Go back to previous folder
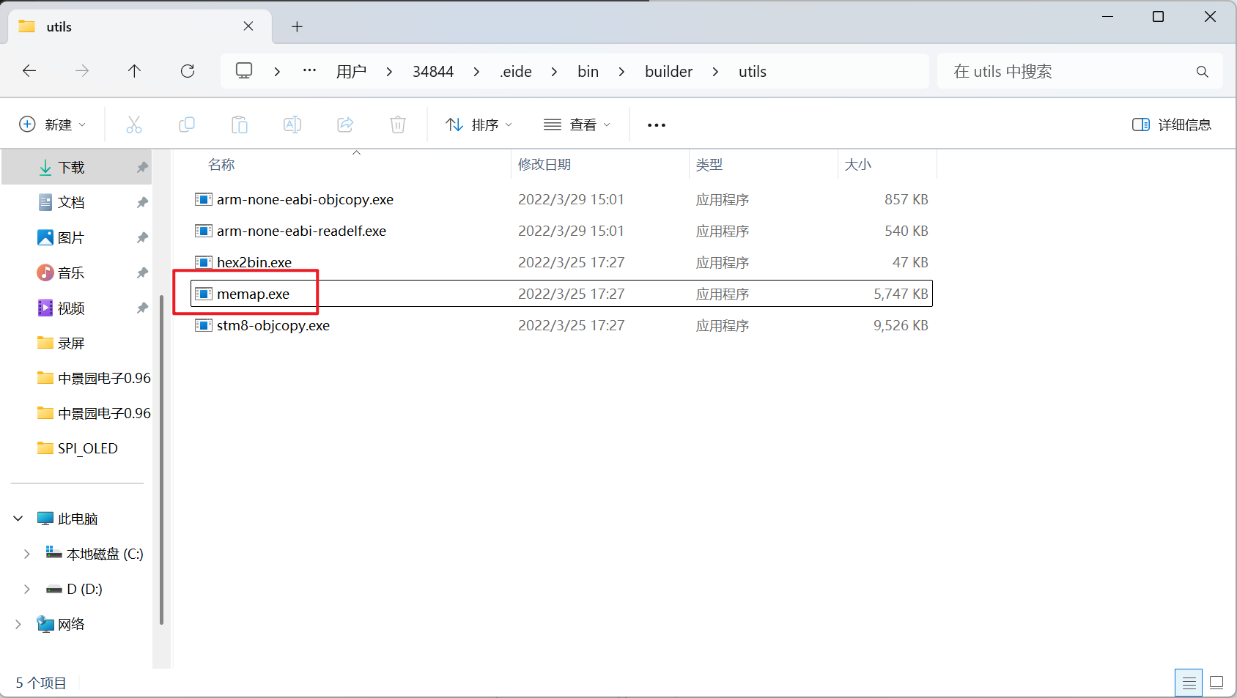This screenshot has width=1237, height=698. [29, 71]
